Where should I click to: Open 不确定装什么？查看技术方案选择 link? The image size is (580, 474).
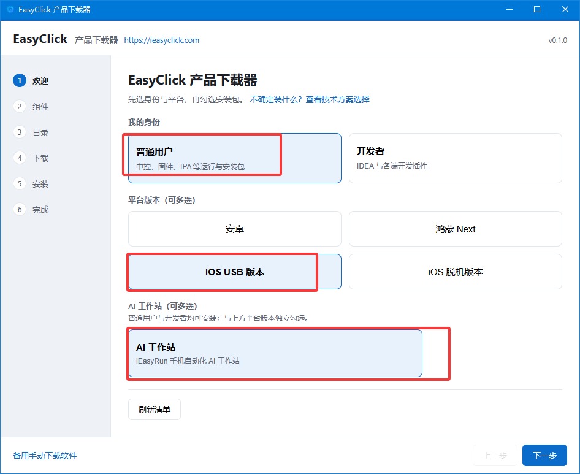310,99
